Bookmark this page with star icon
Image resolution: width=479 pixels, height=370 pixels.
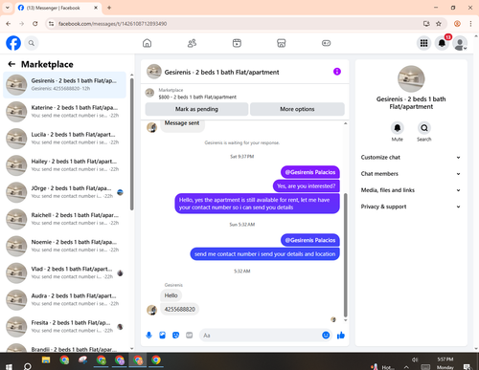pos(439,24)
